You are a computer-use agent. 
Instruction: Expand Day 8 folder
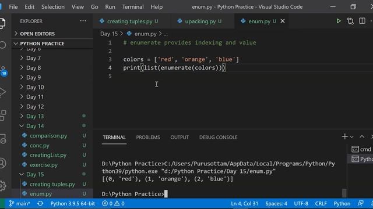[33, 68]
